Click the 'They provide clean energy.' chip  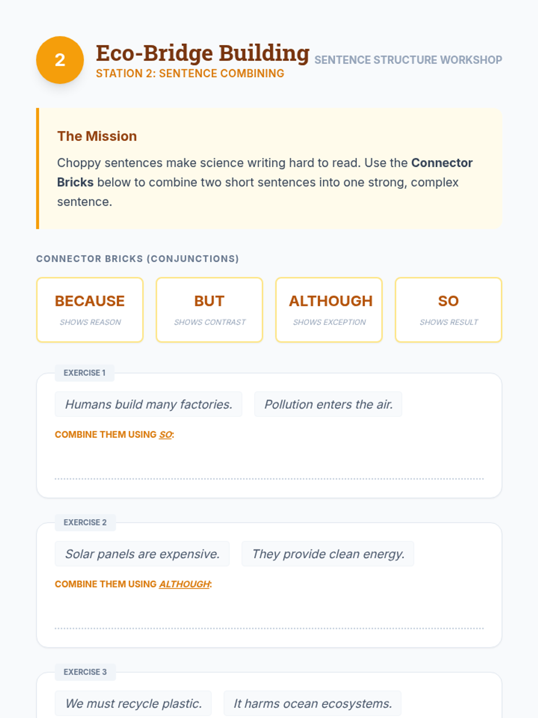pos(328,554)
